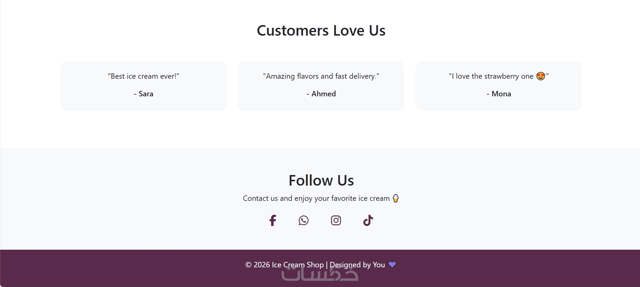Click the copyright © symbol in footer
This screenshot has width=640, height=287.
248,265
